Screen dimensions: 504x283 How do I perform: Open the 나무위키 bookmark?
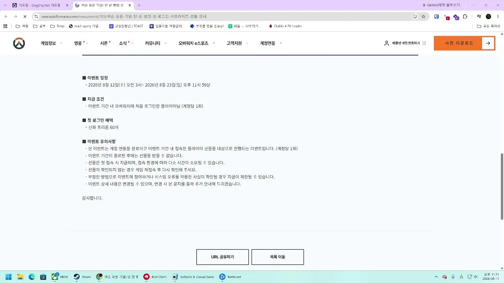click(x=244, y=26)
